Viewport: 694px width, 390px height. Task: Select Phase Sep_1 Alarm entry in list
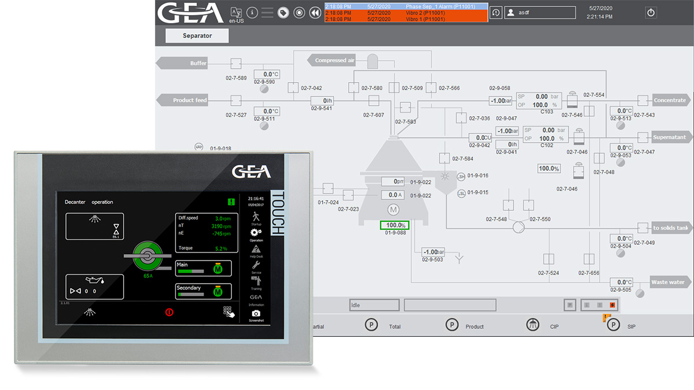pyautogui.click(x=405, y=6)
